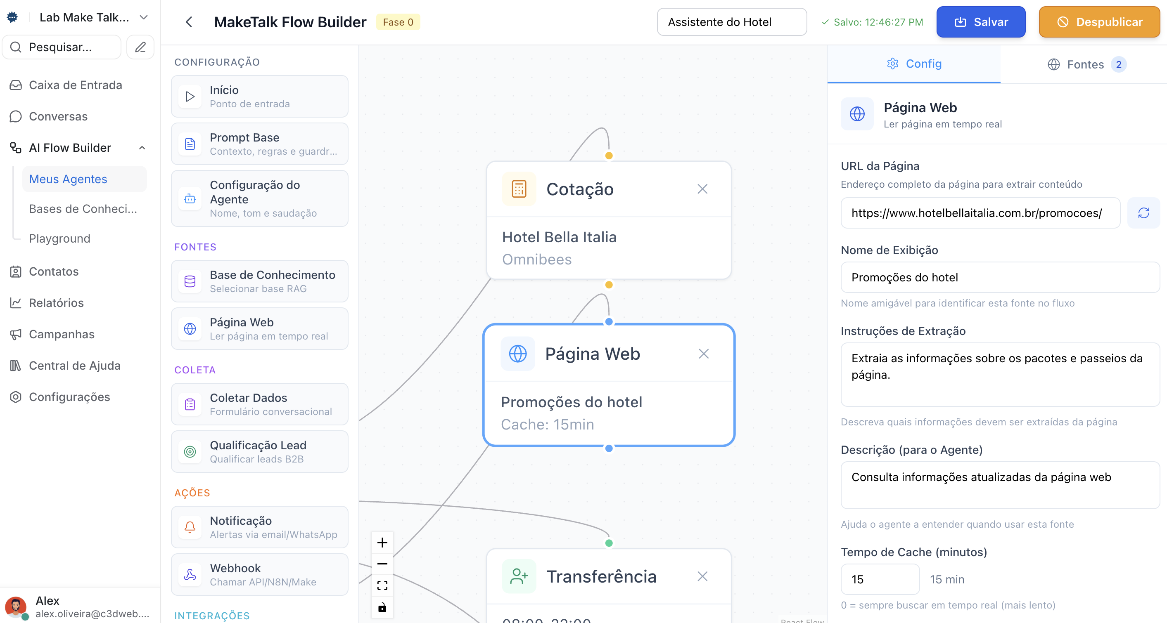Open Playground in the sidebar
Viewport: 1167px width, 623px height.
click(59, 238)
